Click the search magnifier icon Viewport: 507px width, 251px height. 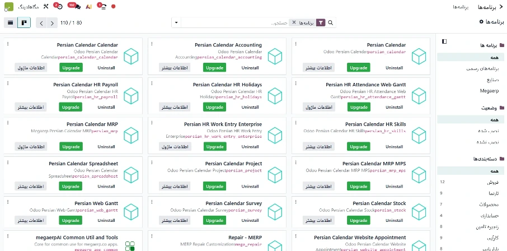pos(331,22)
